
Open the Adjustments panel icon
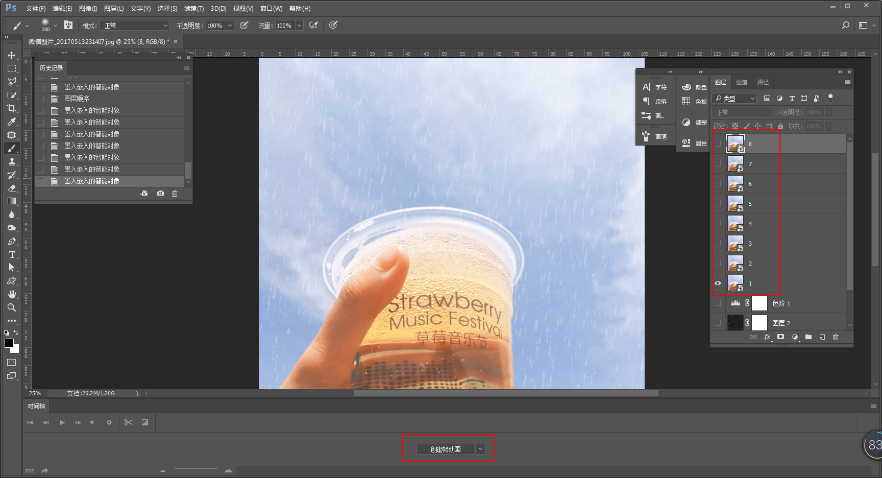pos(686,123)
